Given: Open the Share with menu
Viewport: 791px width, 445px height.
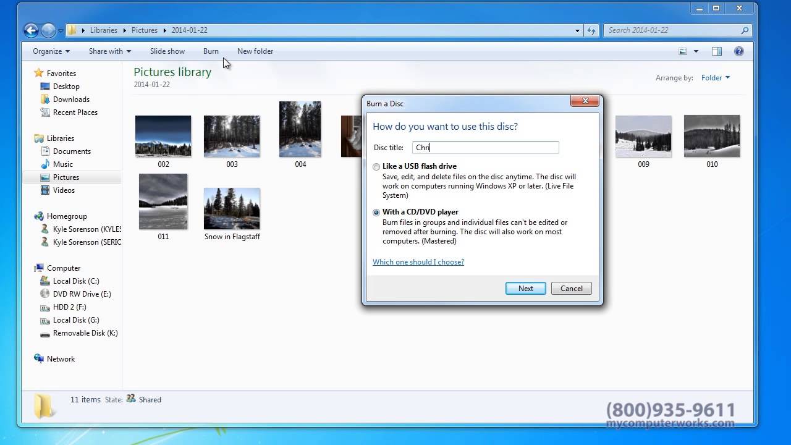Looking at the screenshot, I should coord(110,51).
